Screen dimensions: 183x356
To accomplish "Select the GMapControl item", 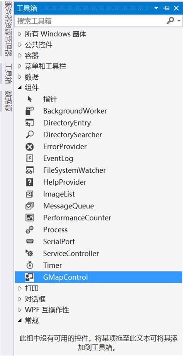I will click(x=98, y=277).
